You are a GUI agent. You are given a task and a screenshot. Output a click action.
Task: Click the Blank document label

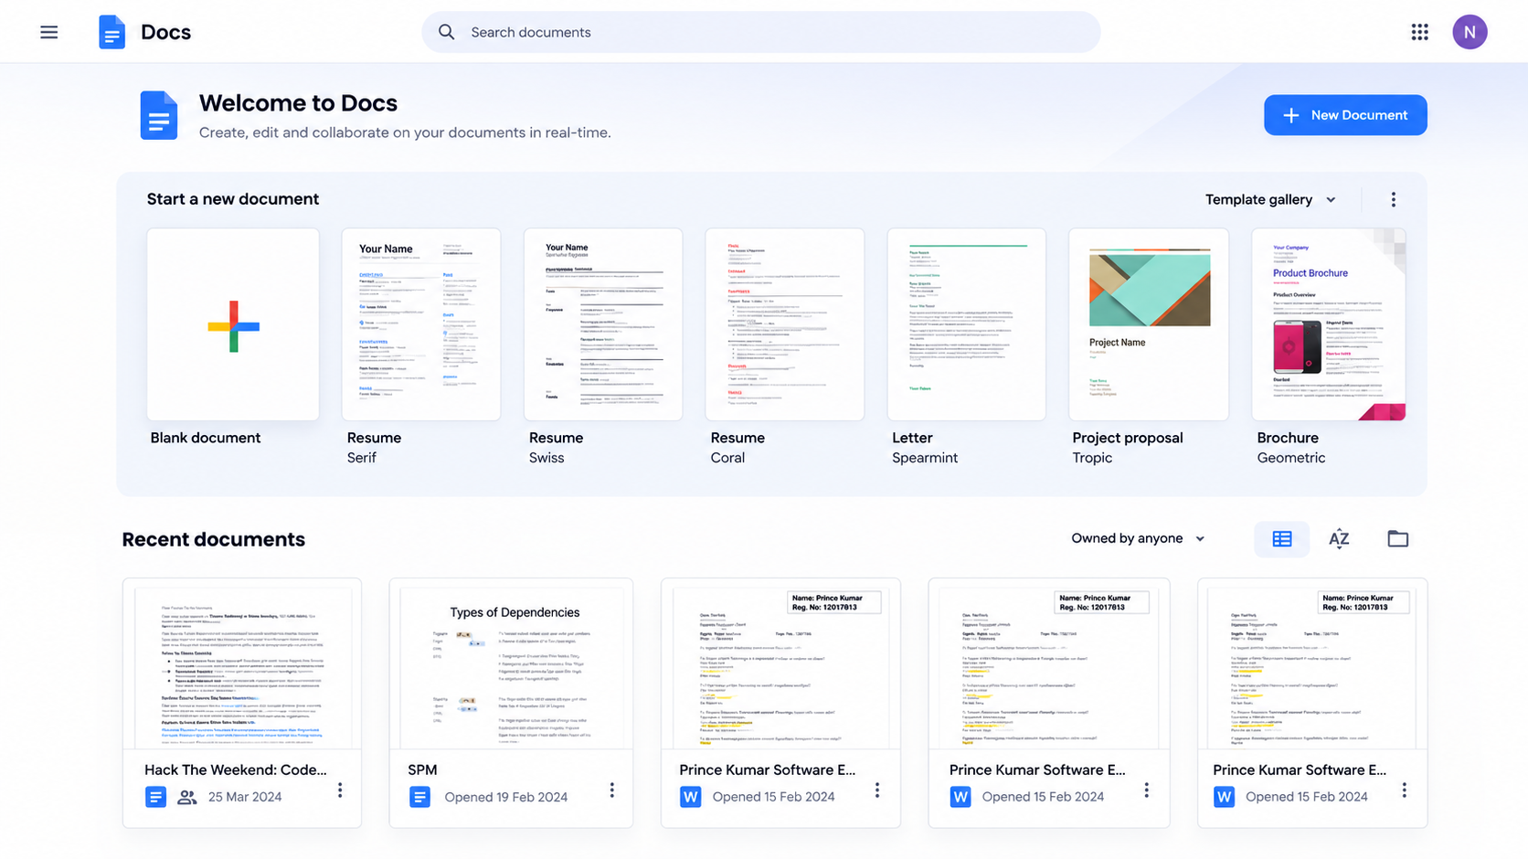tap(206, 438)
